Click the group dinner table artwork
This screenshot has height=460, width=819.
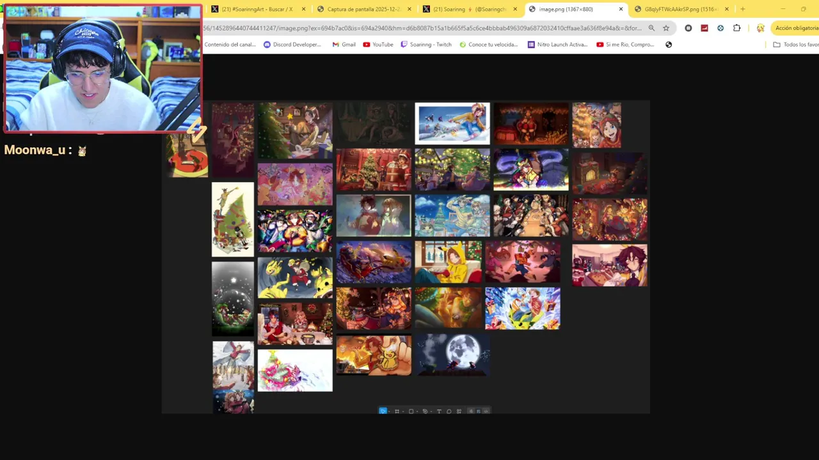pyautogui.click(x=531, y=216)
